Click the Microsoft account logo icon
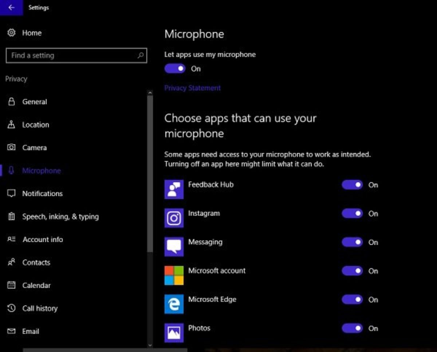 point(174,275)
